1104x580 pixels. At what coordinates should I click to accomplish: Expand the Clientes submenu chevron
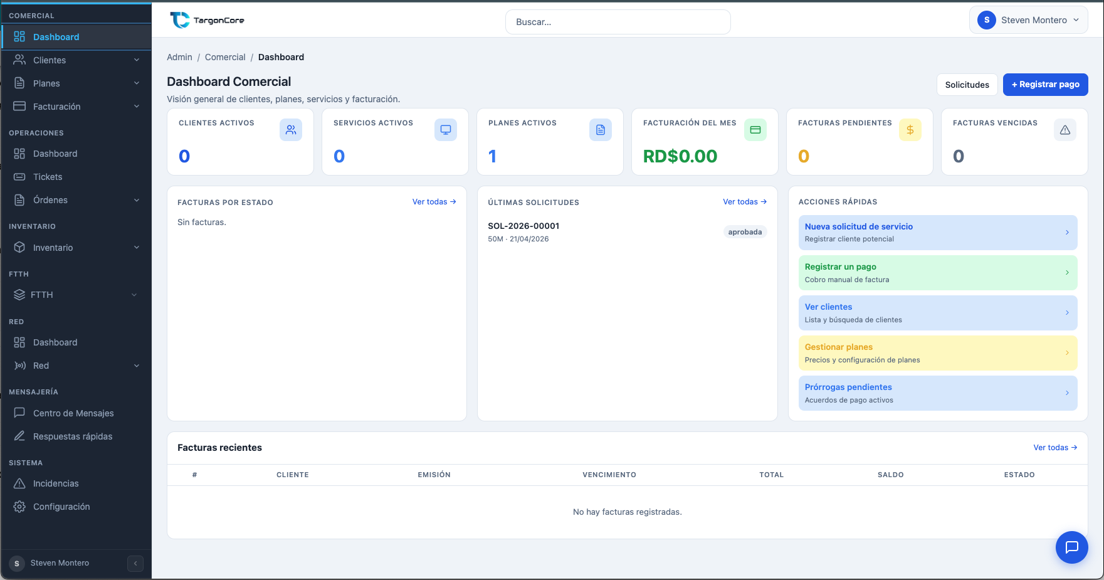click(x=137, y=60)
